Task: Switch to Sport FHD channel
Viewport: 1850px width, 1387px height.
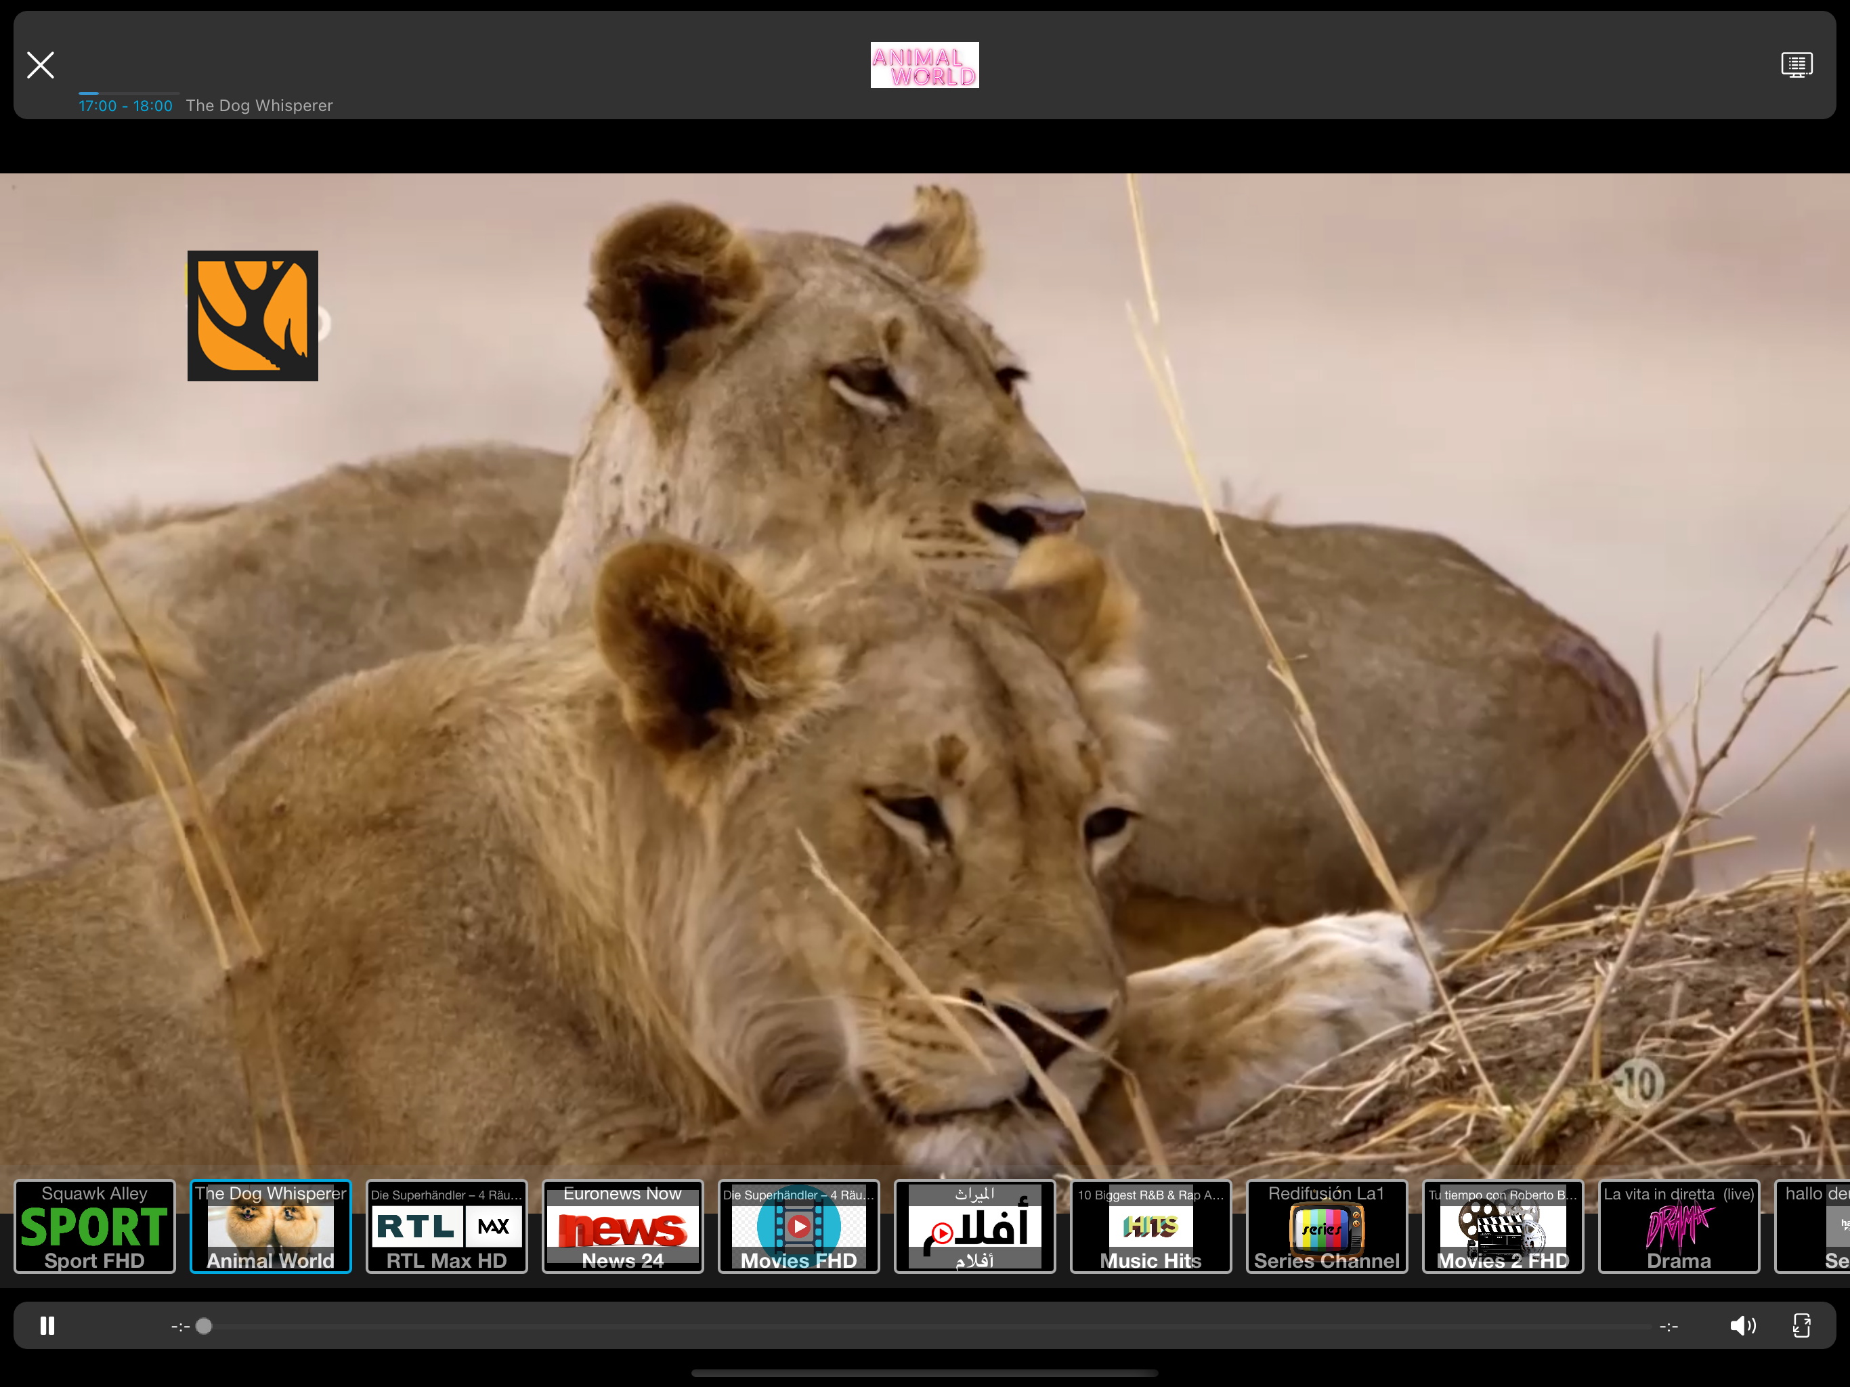Action: tap(95, 1226)
